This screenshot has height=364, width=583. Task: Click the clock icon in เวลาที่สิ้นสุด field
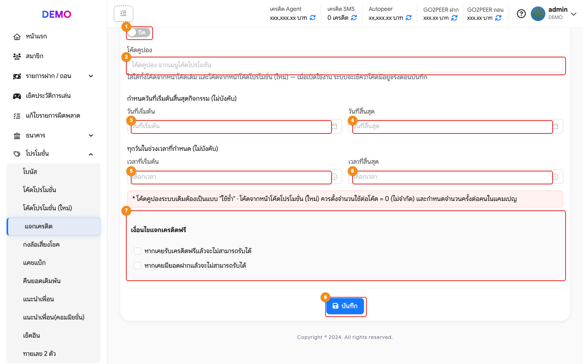point(555,177)
